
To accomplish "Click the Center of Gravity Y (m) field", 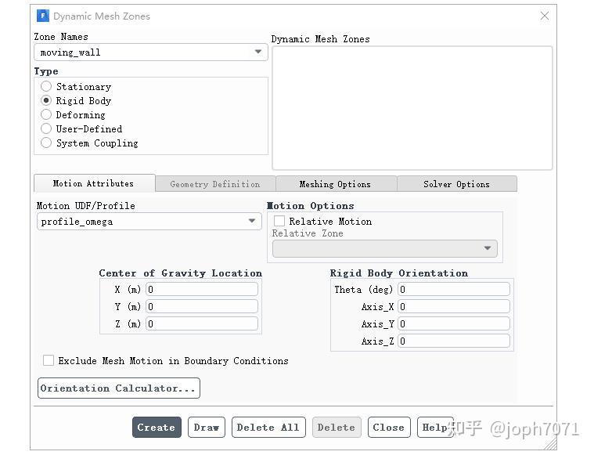I will pos(202,306).
